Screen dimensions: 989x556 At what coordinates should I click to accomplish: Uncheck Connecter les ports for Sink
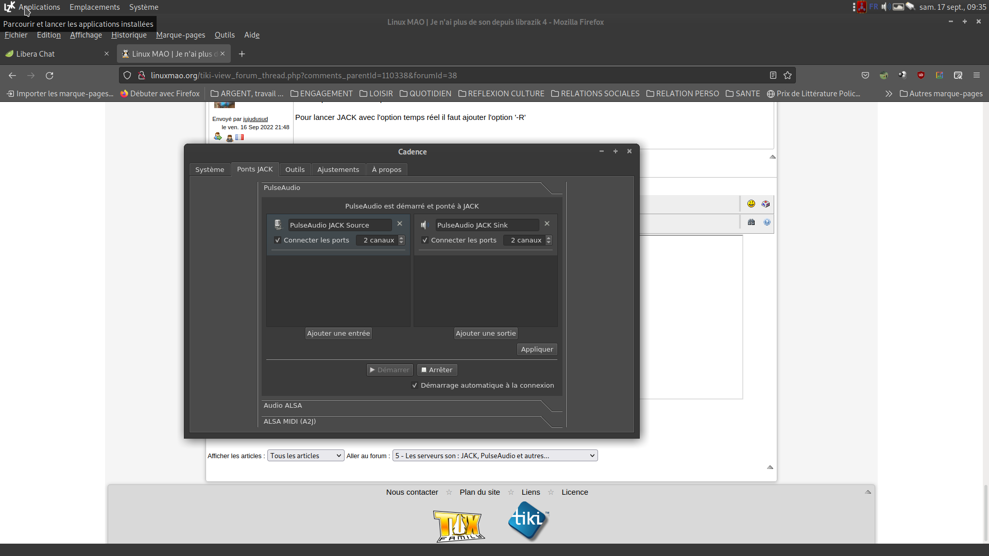coord(425,240)
